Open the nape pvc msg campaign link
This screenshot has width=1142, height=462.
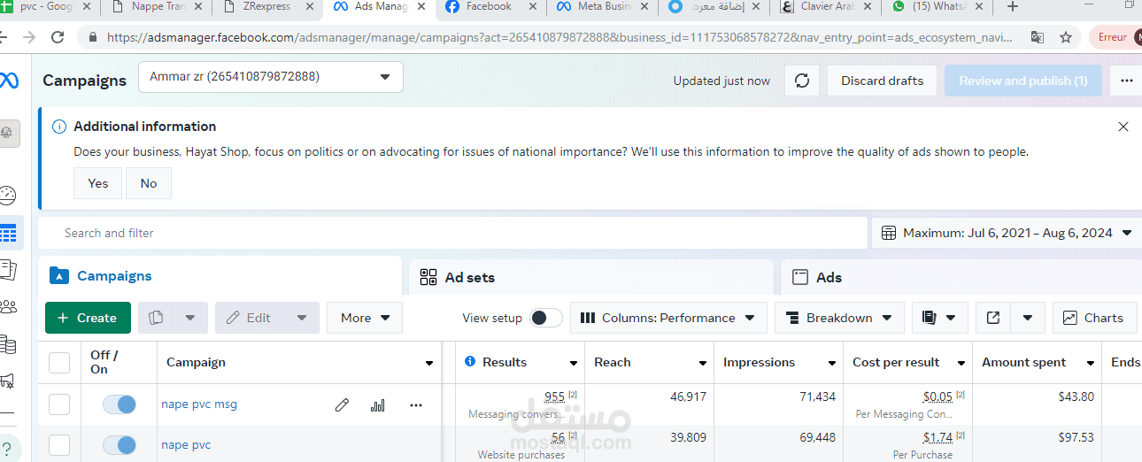coord(199,404)
